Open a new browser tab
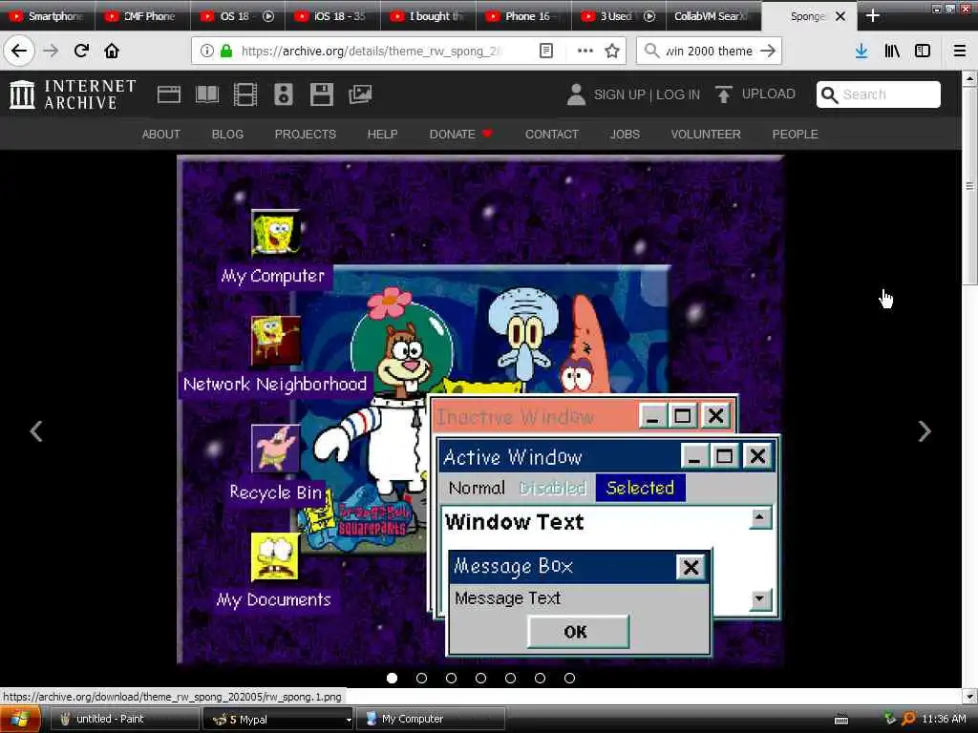The height and width of the screenshot is (733, 978). 873,15
